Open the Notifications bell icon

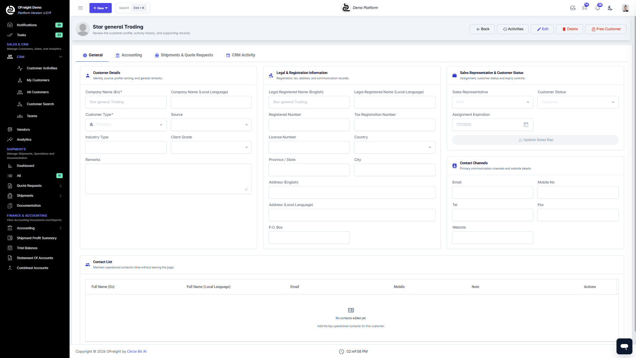pos(598,8)
